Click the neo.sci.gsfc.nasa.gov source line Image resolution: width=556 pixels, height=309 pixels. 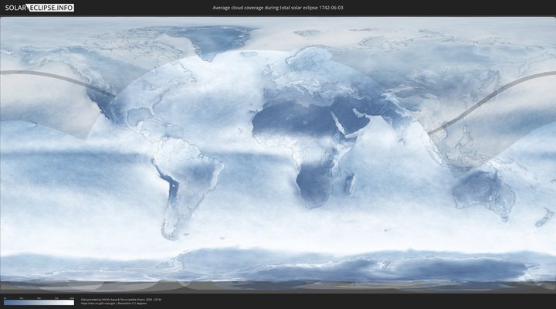tap(114, 304)
